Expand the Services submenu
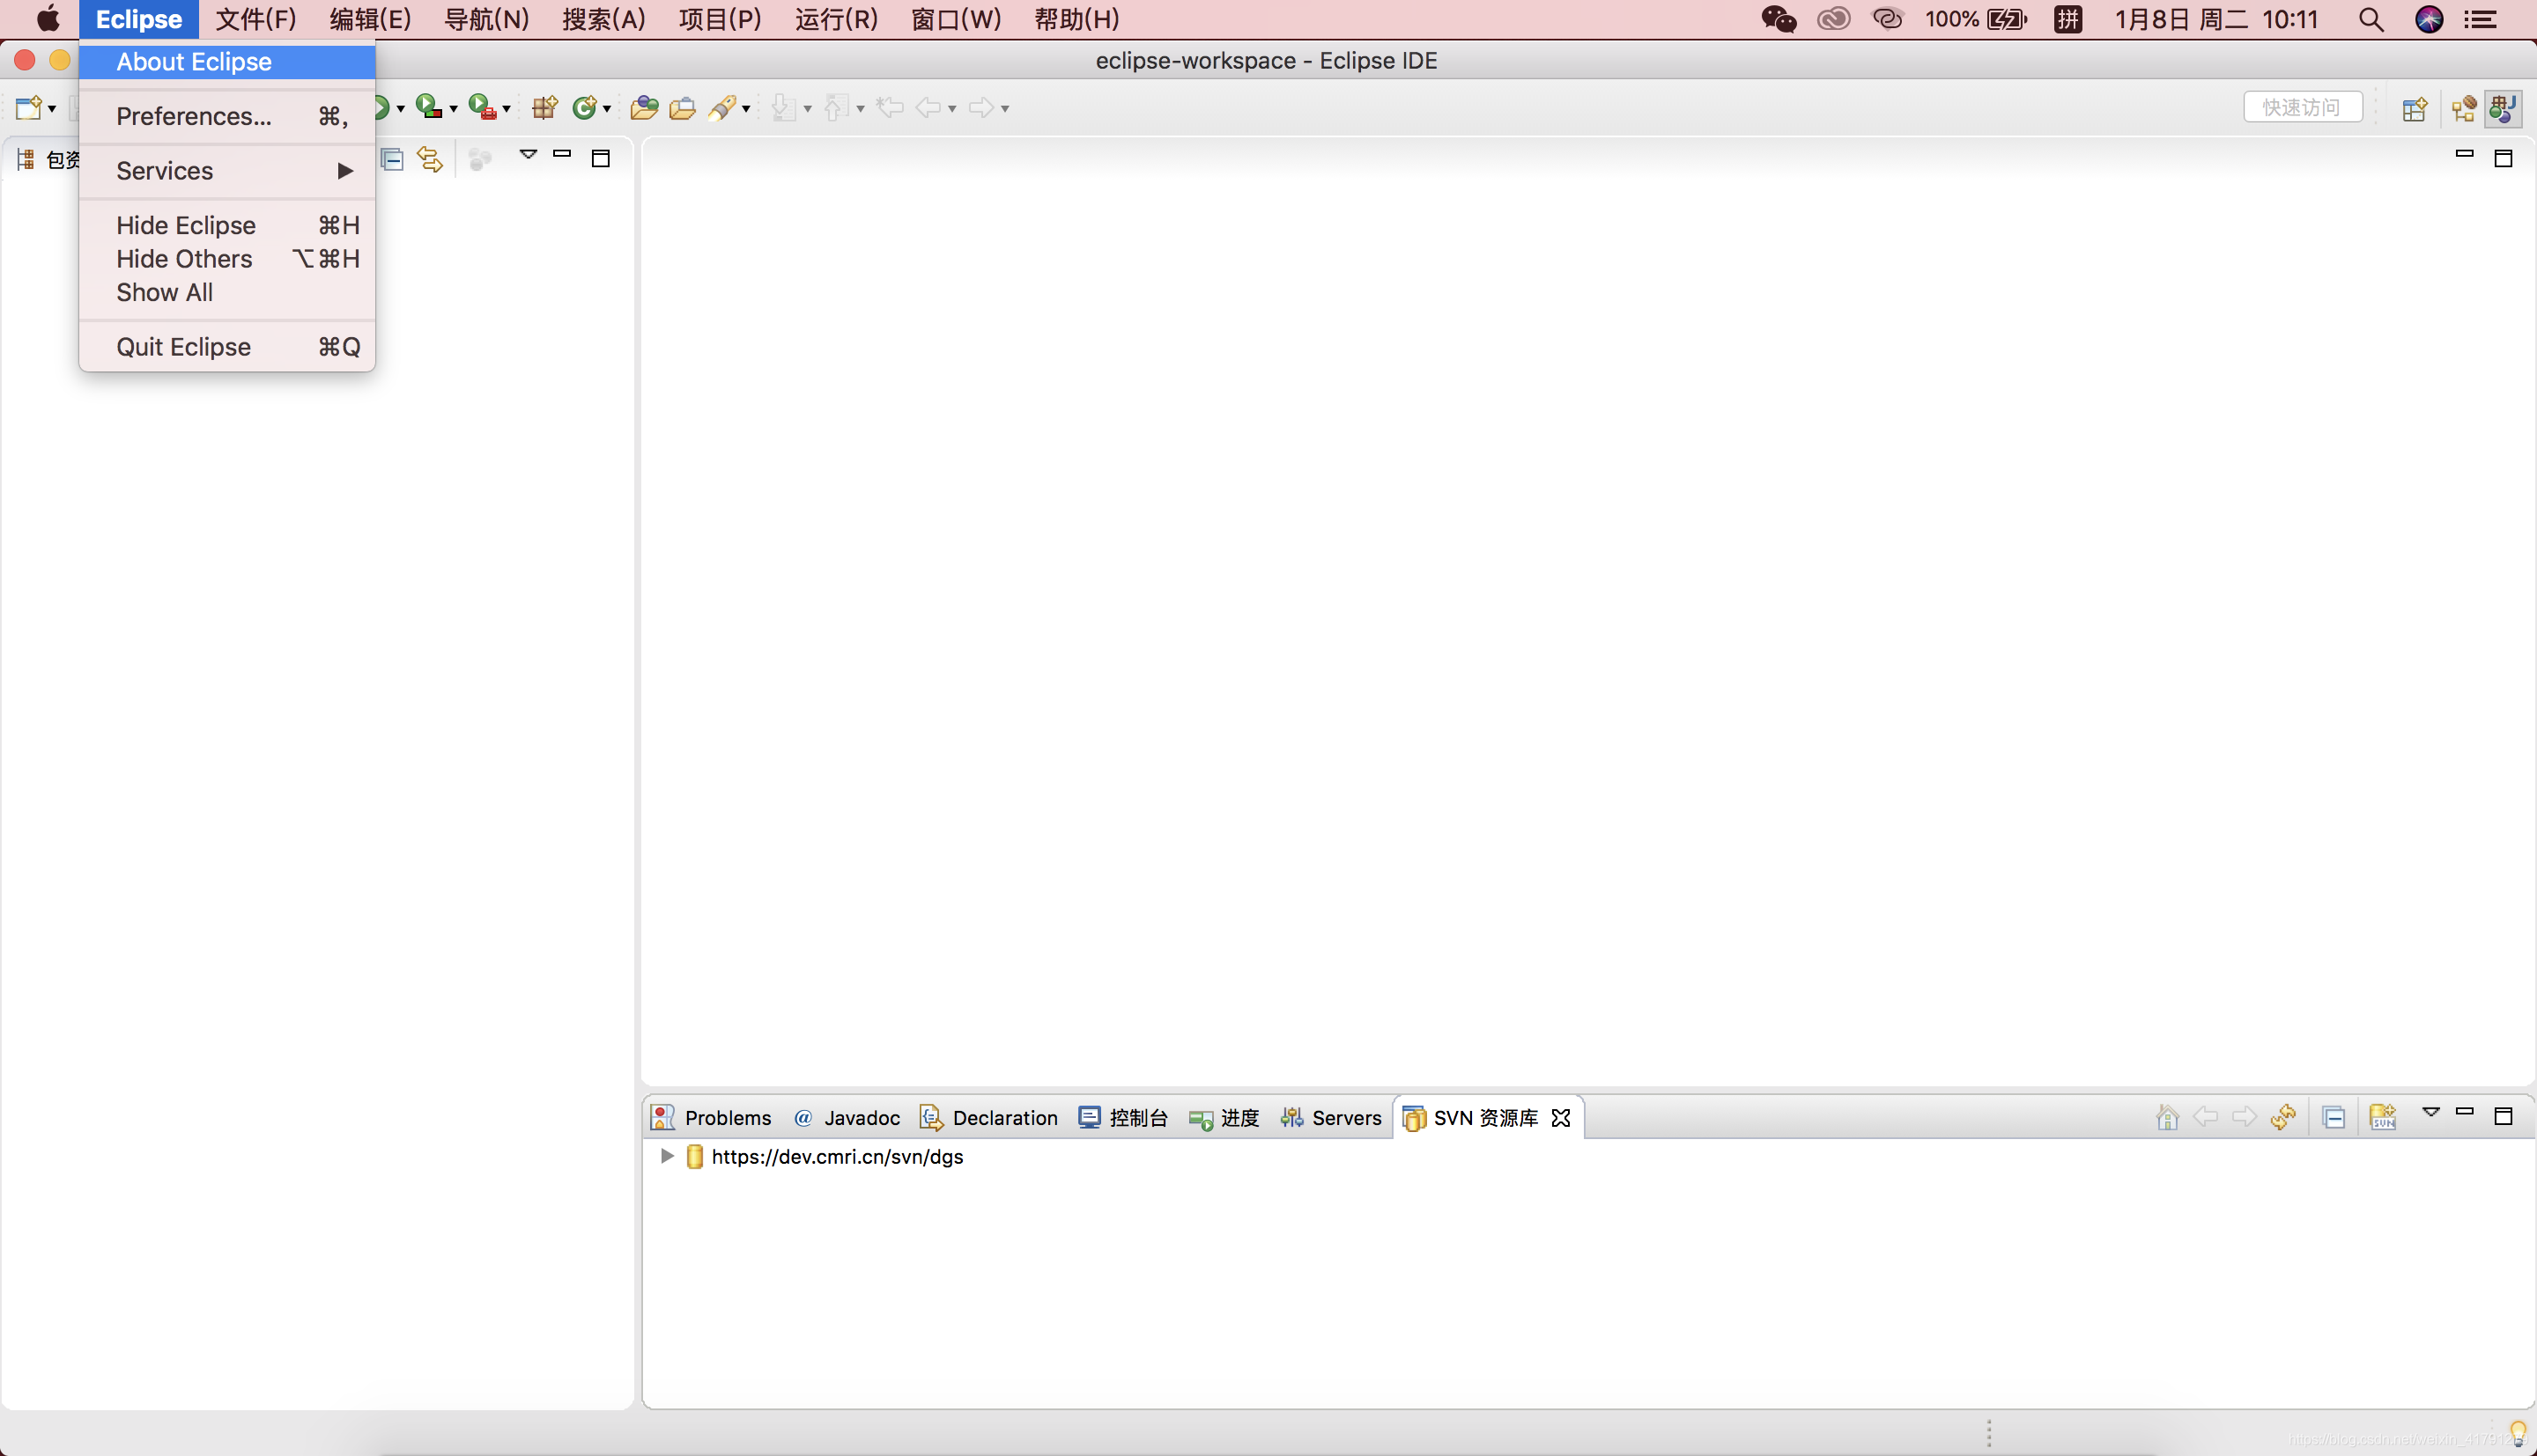 [x=227, y=171]
